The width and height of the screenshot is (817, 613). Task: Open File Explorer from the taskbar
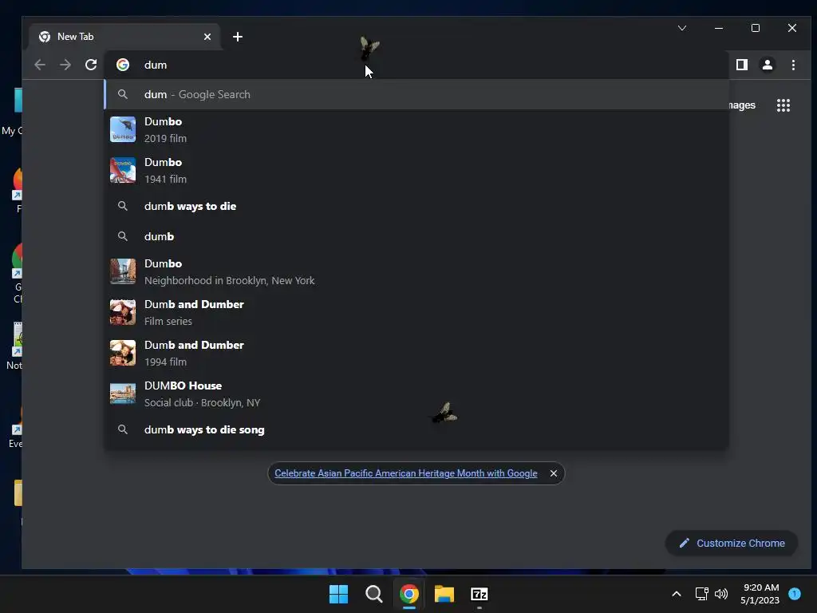(444, 594)
